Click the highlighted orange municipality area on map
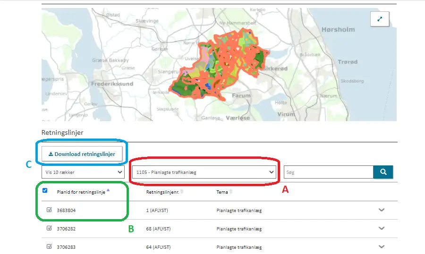 coord(222,64)
